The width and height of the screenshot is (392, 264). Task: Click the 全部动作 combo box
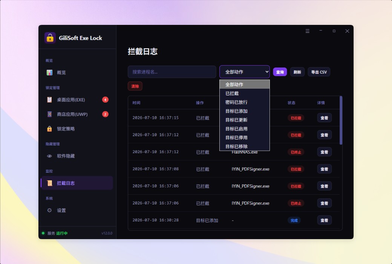tap(245, 72)
